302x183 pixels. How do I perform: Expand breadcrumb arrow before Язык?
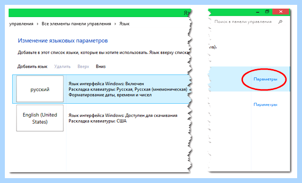tap(115, 24)
